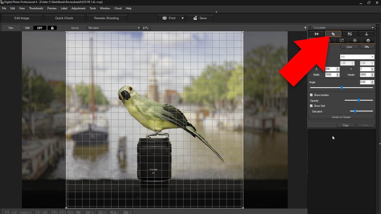Image resolution: width=381 pixels, height=214 pixels.
Task: Open the Adjustment menu
Action: click(x=78, y=8)
